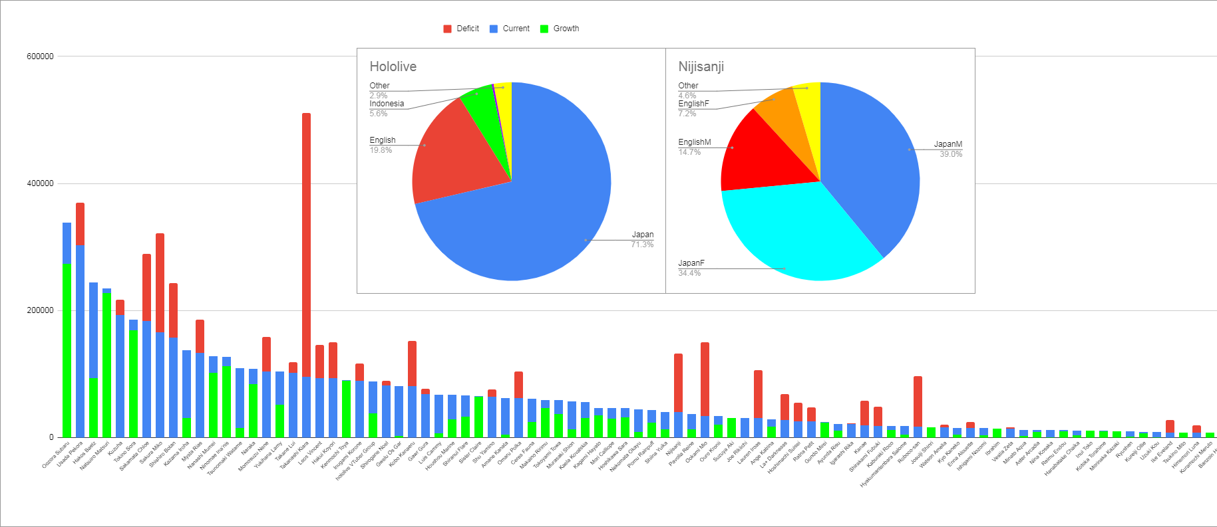Click the JapanF 34.4% pie label
This screenshot has height=527, width=1217.
coord(691,268)
